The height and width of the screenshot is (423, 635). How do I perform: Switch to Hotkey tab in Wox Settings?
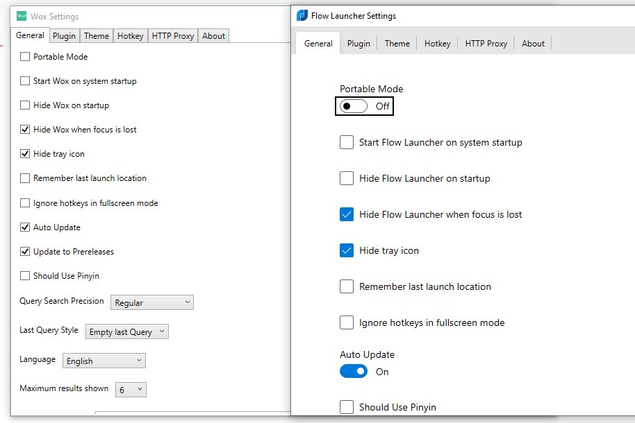[131, 36]
